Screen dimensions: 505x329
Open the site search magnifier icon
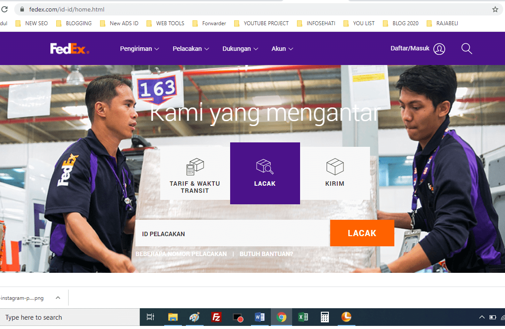pos(466,49)
